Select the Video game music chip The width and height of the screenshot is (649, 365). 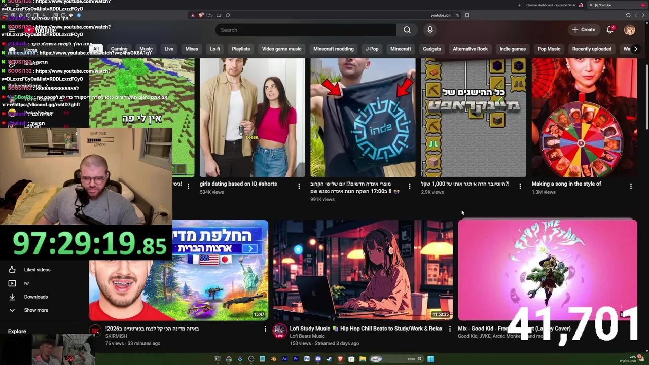click(x=281, y=49)
